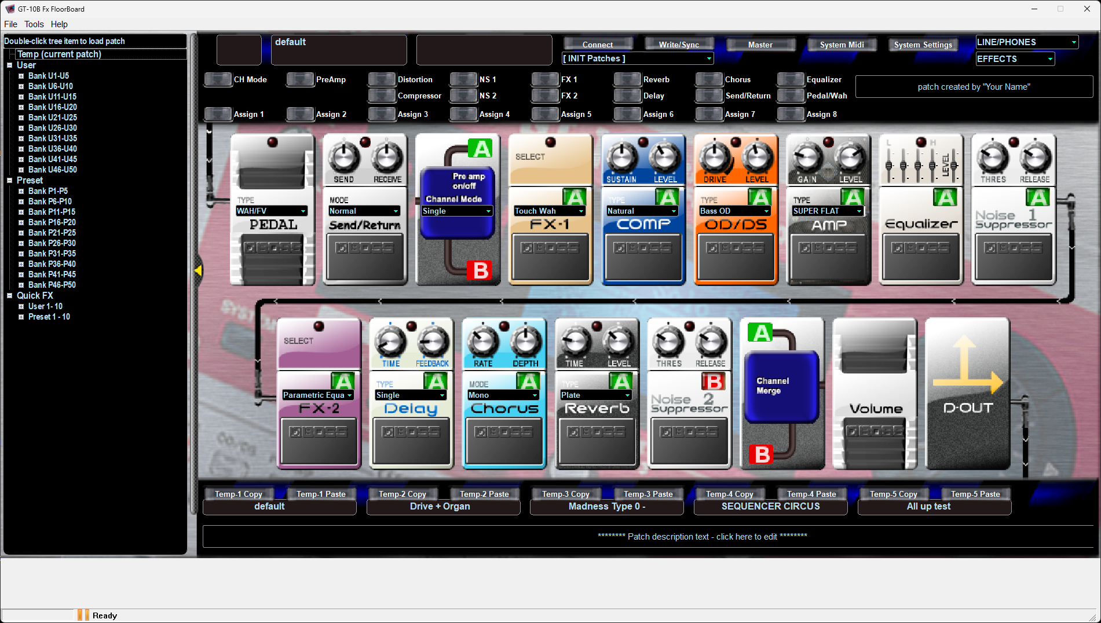Click the yellow arrow to collapse the patch tree
The image size is (1101, 623).
click(198, 270)
